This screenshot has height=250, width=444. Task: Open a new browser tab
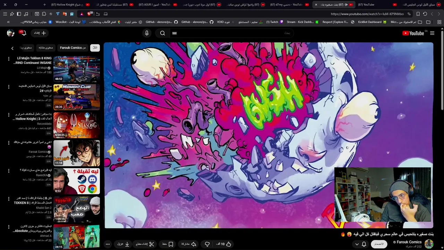[44, 5]
